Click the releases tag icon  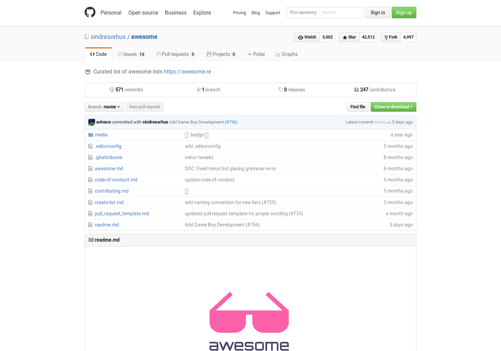[281, 90]
